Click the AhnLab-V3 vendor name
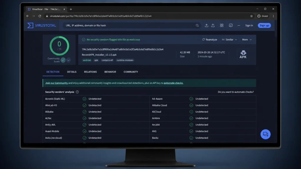This screenshot has width=301, height=169. pyautogui.click(x=51, y=105)
